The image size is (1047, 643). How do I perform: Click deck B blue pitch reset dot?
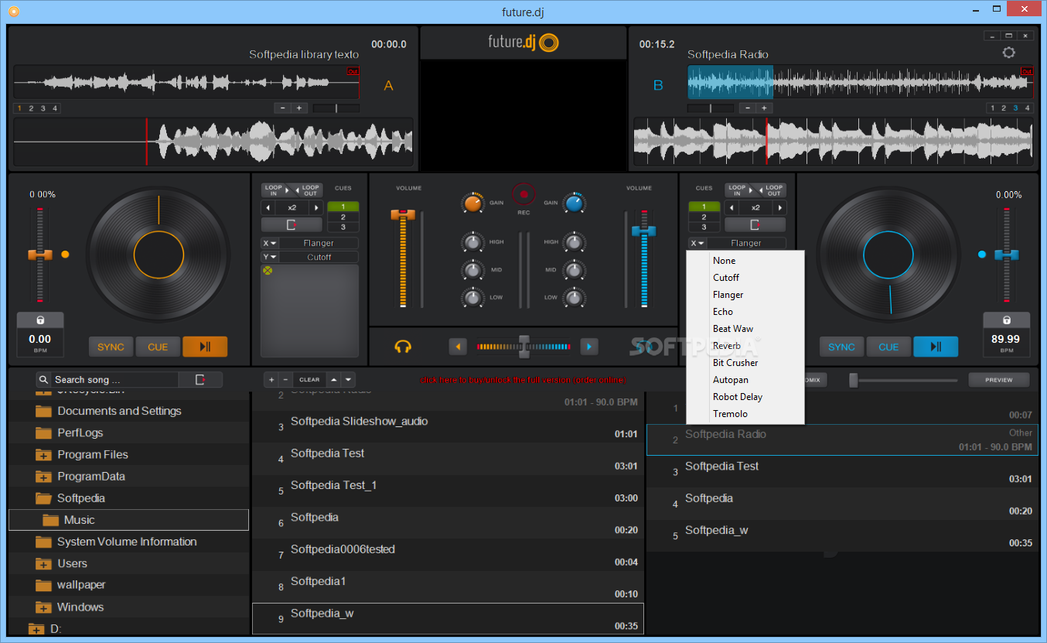tap(982, 254)
